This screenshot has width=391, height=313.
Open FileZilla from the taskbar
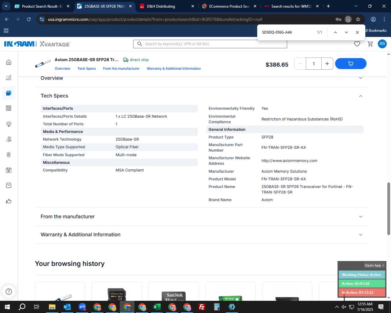click(202, 307)
